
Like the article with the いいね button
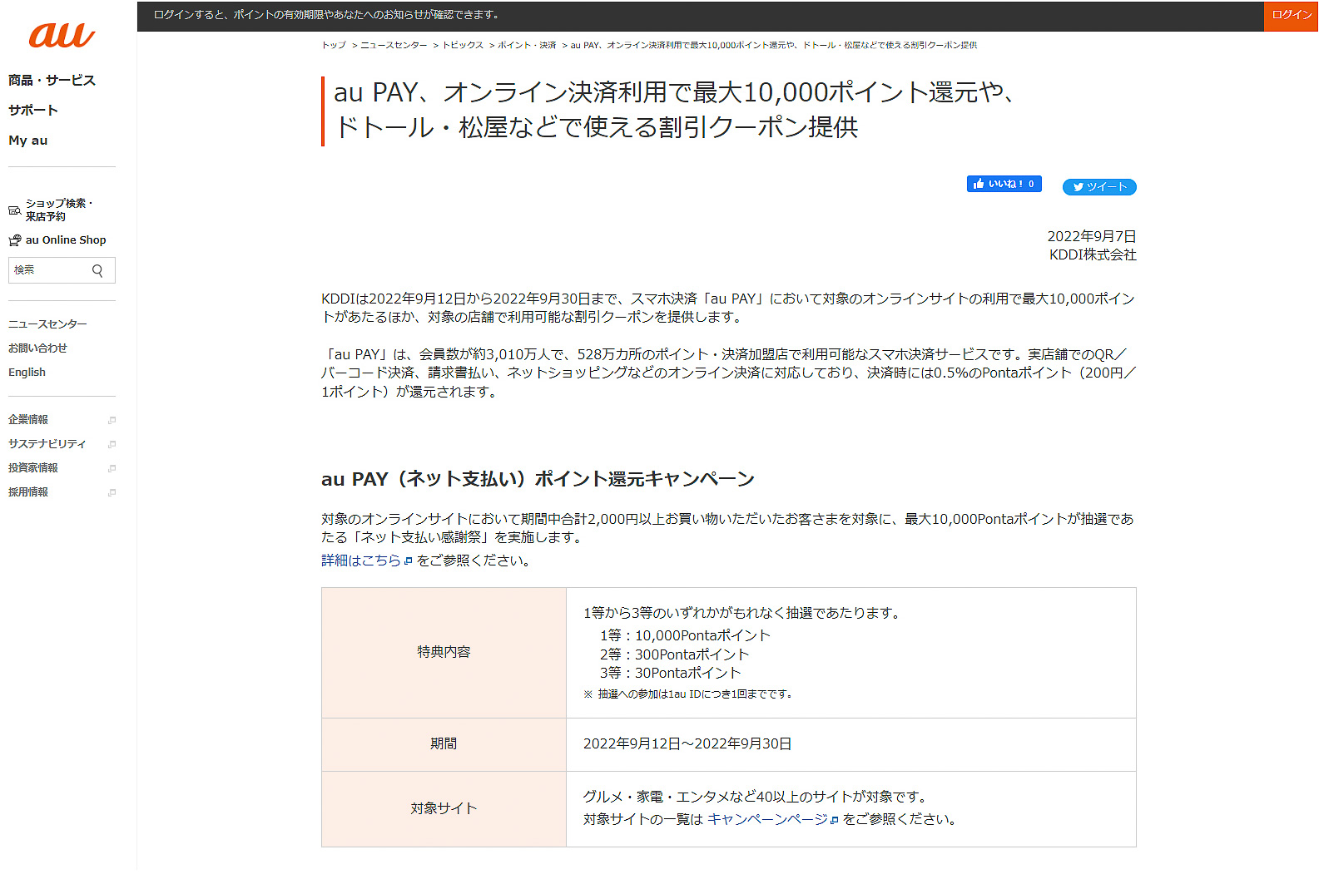1004,184
